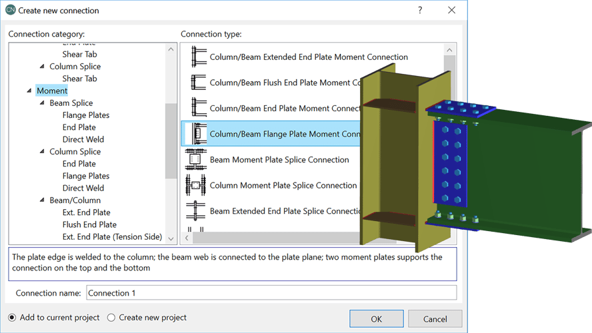Click the category tree vertical scrollbar thumb

pos(171,140)
